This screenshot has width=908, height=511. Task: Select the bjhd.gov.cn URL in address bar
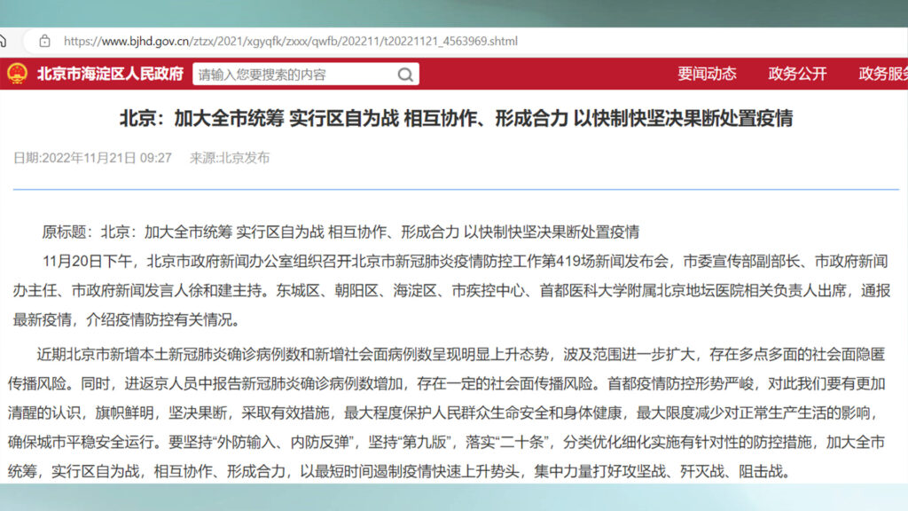tap(291, 41)
